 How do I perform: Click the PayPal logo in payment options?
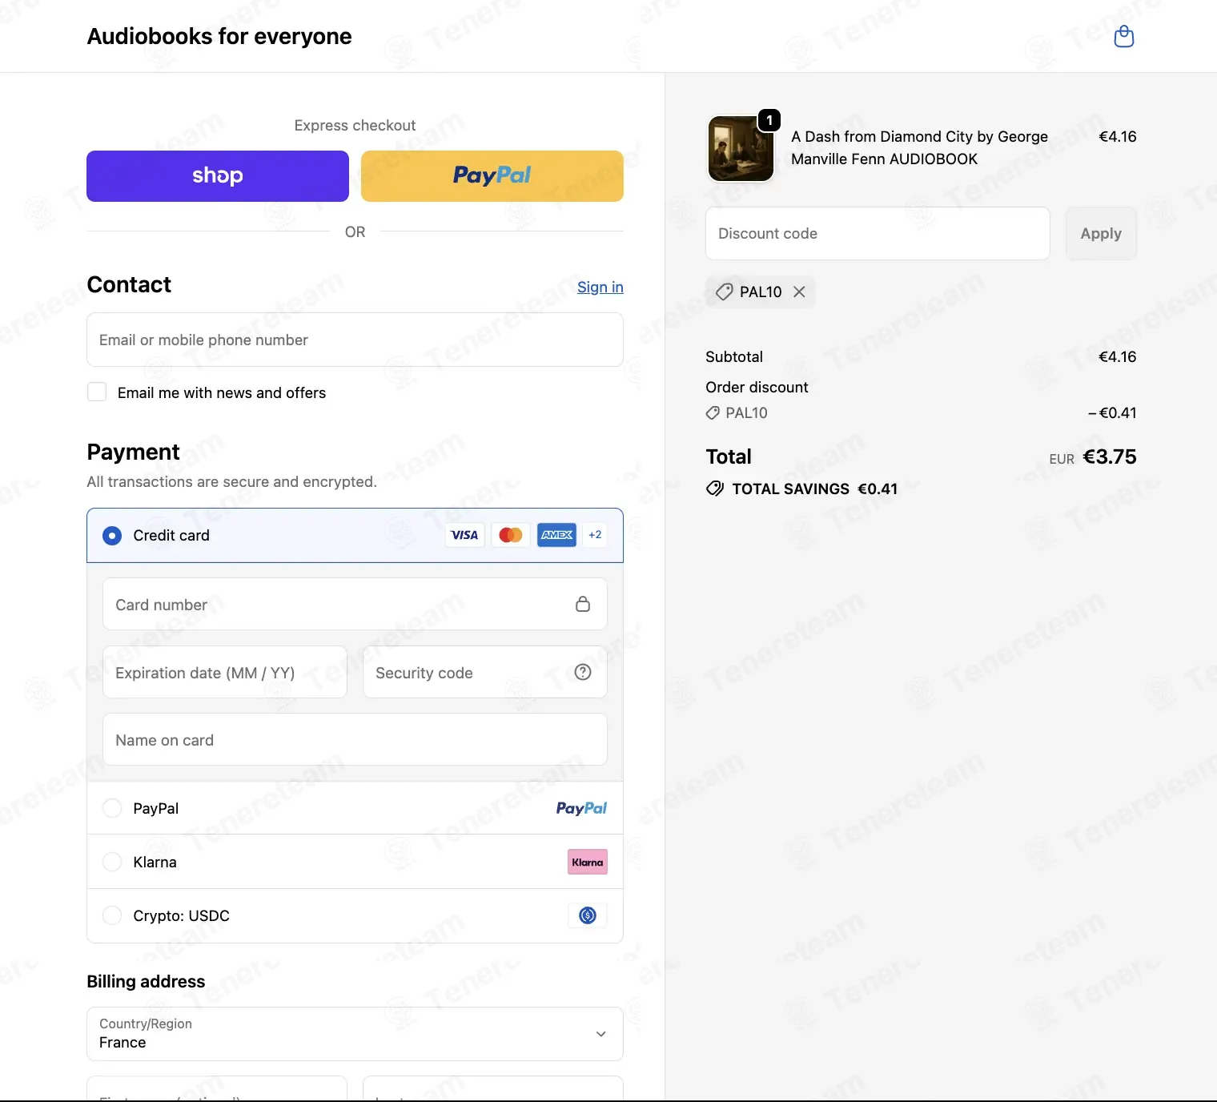pyautogui.click(x=581, y=808)
